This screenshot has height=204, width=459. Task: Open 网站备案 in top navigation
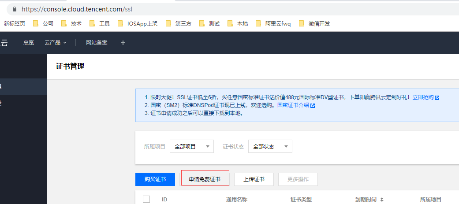pyautogui.click(x=97, y=43)
